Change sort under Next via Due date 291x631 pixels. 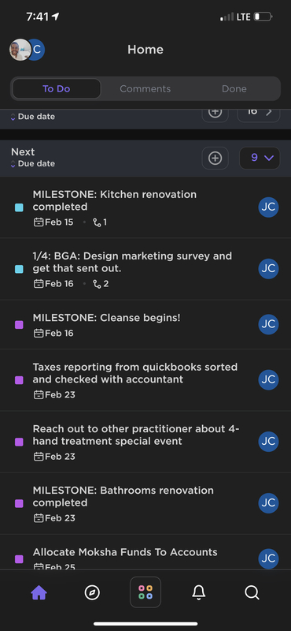pos(32,164)
